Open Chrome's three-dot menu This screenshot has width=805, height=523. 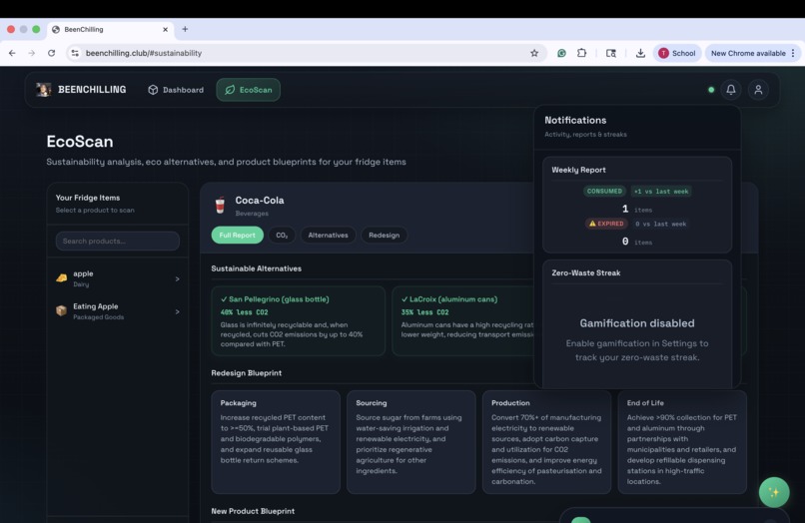[x=793, y=53]
